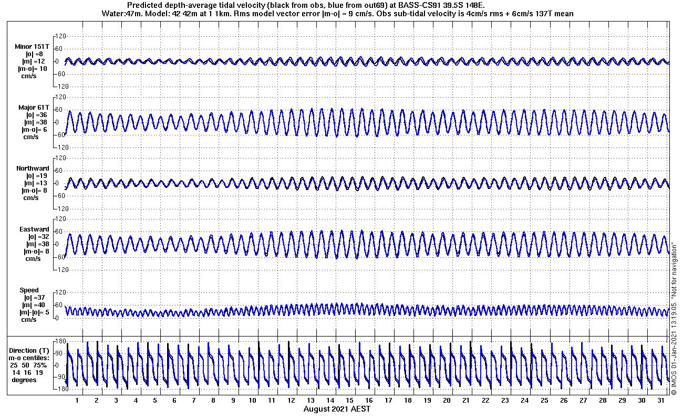Click the "Northward" panel label

click(x=33, y=169)
